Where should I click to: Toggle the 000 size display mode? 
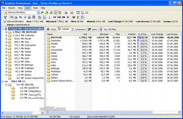point(12,17)
